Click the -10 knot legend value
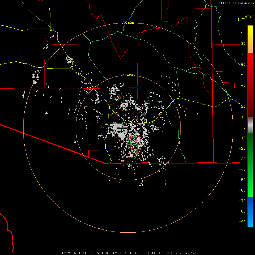This screenshot has width=255, height=255. tap(242, 138)
